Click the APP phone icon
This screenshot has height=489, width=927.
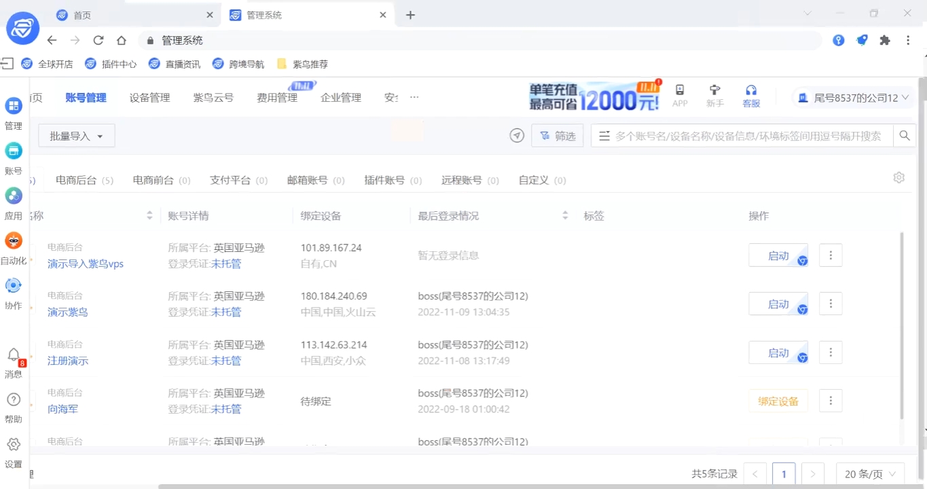(x=680, y=90)
